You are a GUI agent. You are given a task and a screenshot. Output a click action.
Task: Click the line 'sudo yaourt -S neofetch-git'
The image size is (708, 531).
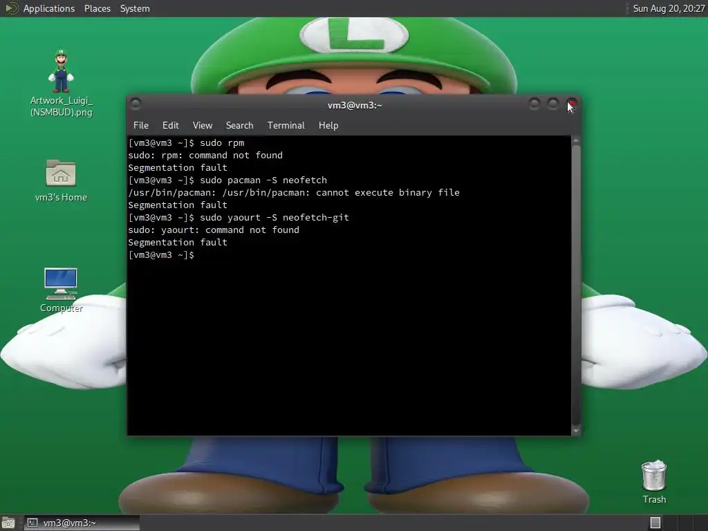274,218
